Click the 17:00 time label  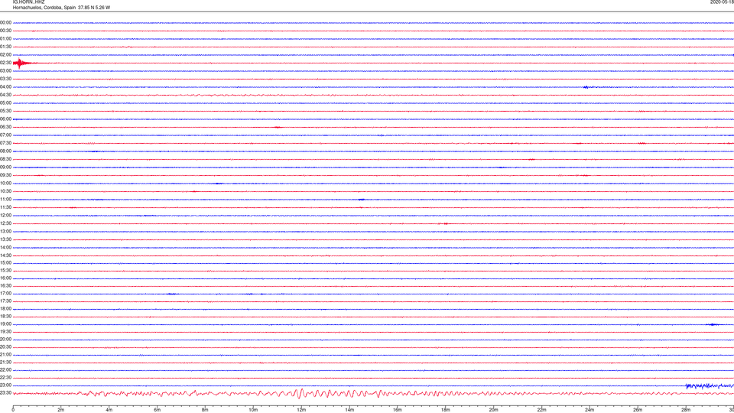[x=5, y=294]
